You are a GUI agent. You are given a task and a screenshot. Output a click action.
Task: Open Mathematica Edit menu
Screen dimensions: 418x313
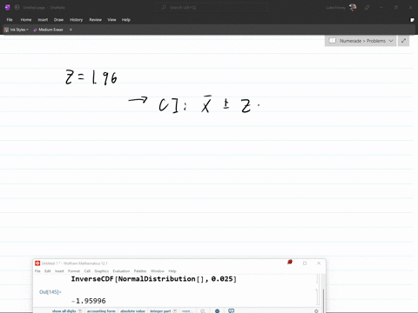click(48, 271)
